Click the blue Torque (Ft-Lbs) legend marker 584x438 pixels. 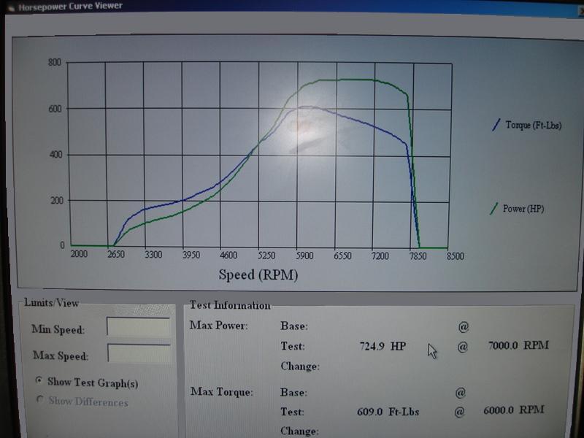(x=496, y=125)
